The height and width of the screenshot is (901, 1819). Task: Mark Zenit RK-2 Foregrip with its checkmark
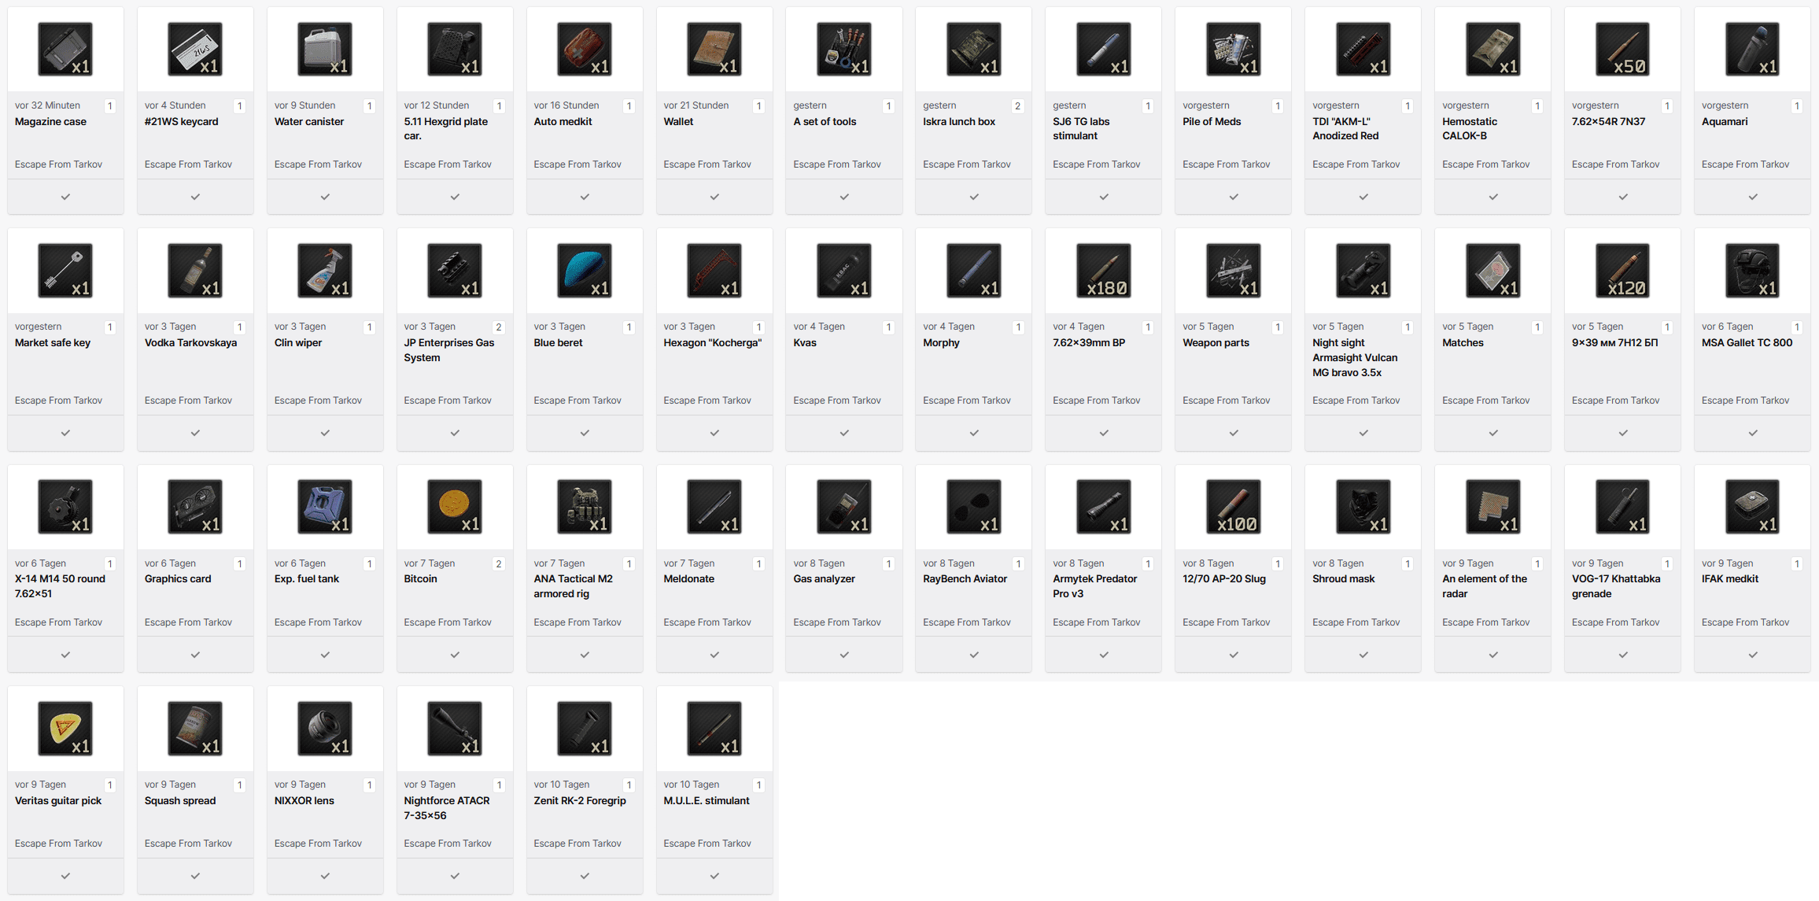pyautogui.click(x=585, y=876)
